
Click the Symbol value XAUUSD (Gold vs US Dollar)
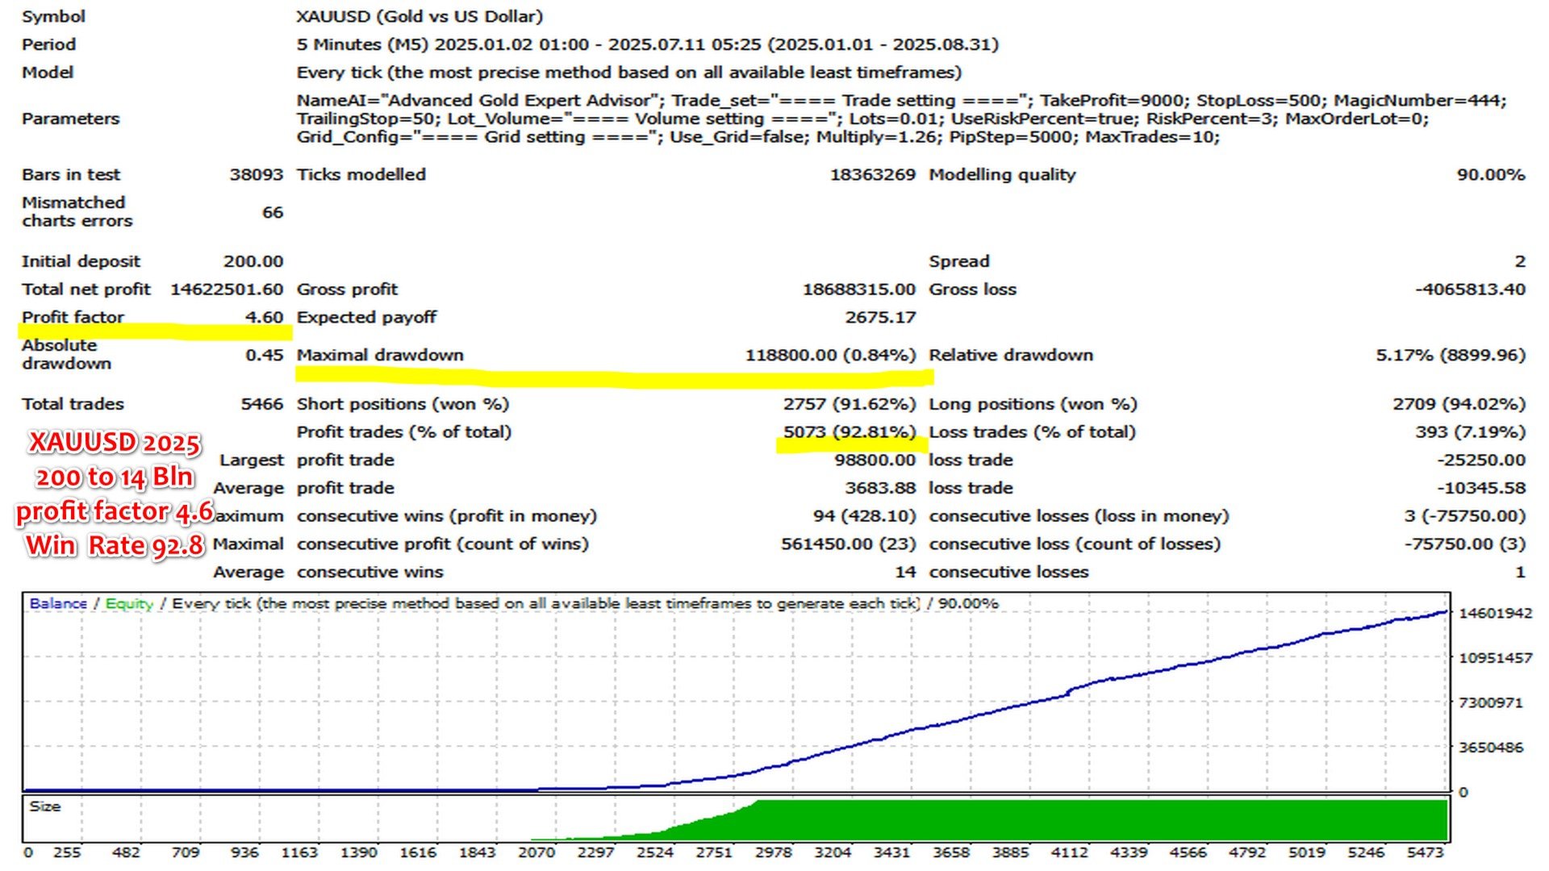click(x=420, y=16)
